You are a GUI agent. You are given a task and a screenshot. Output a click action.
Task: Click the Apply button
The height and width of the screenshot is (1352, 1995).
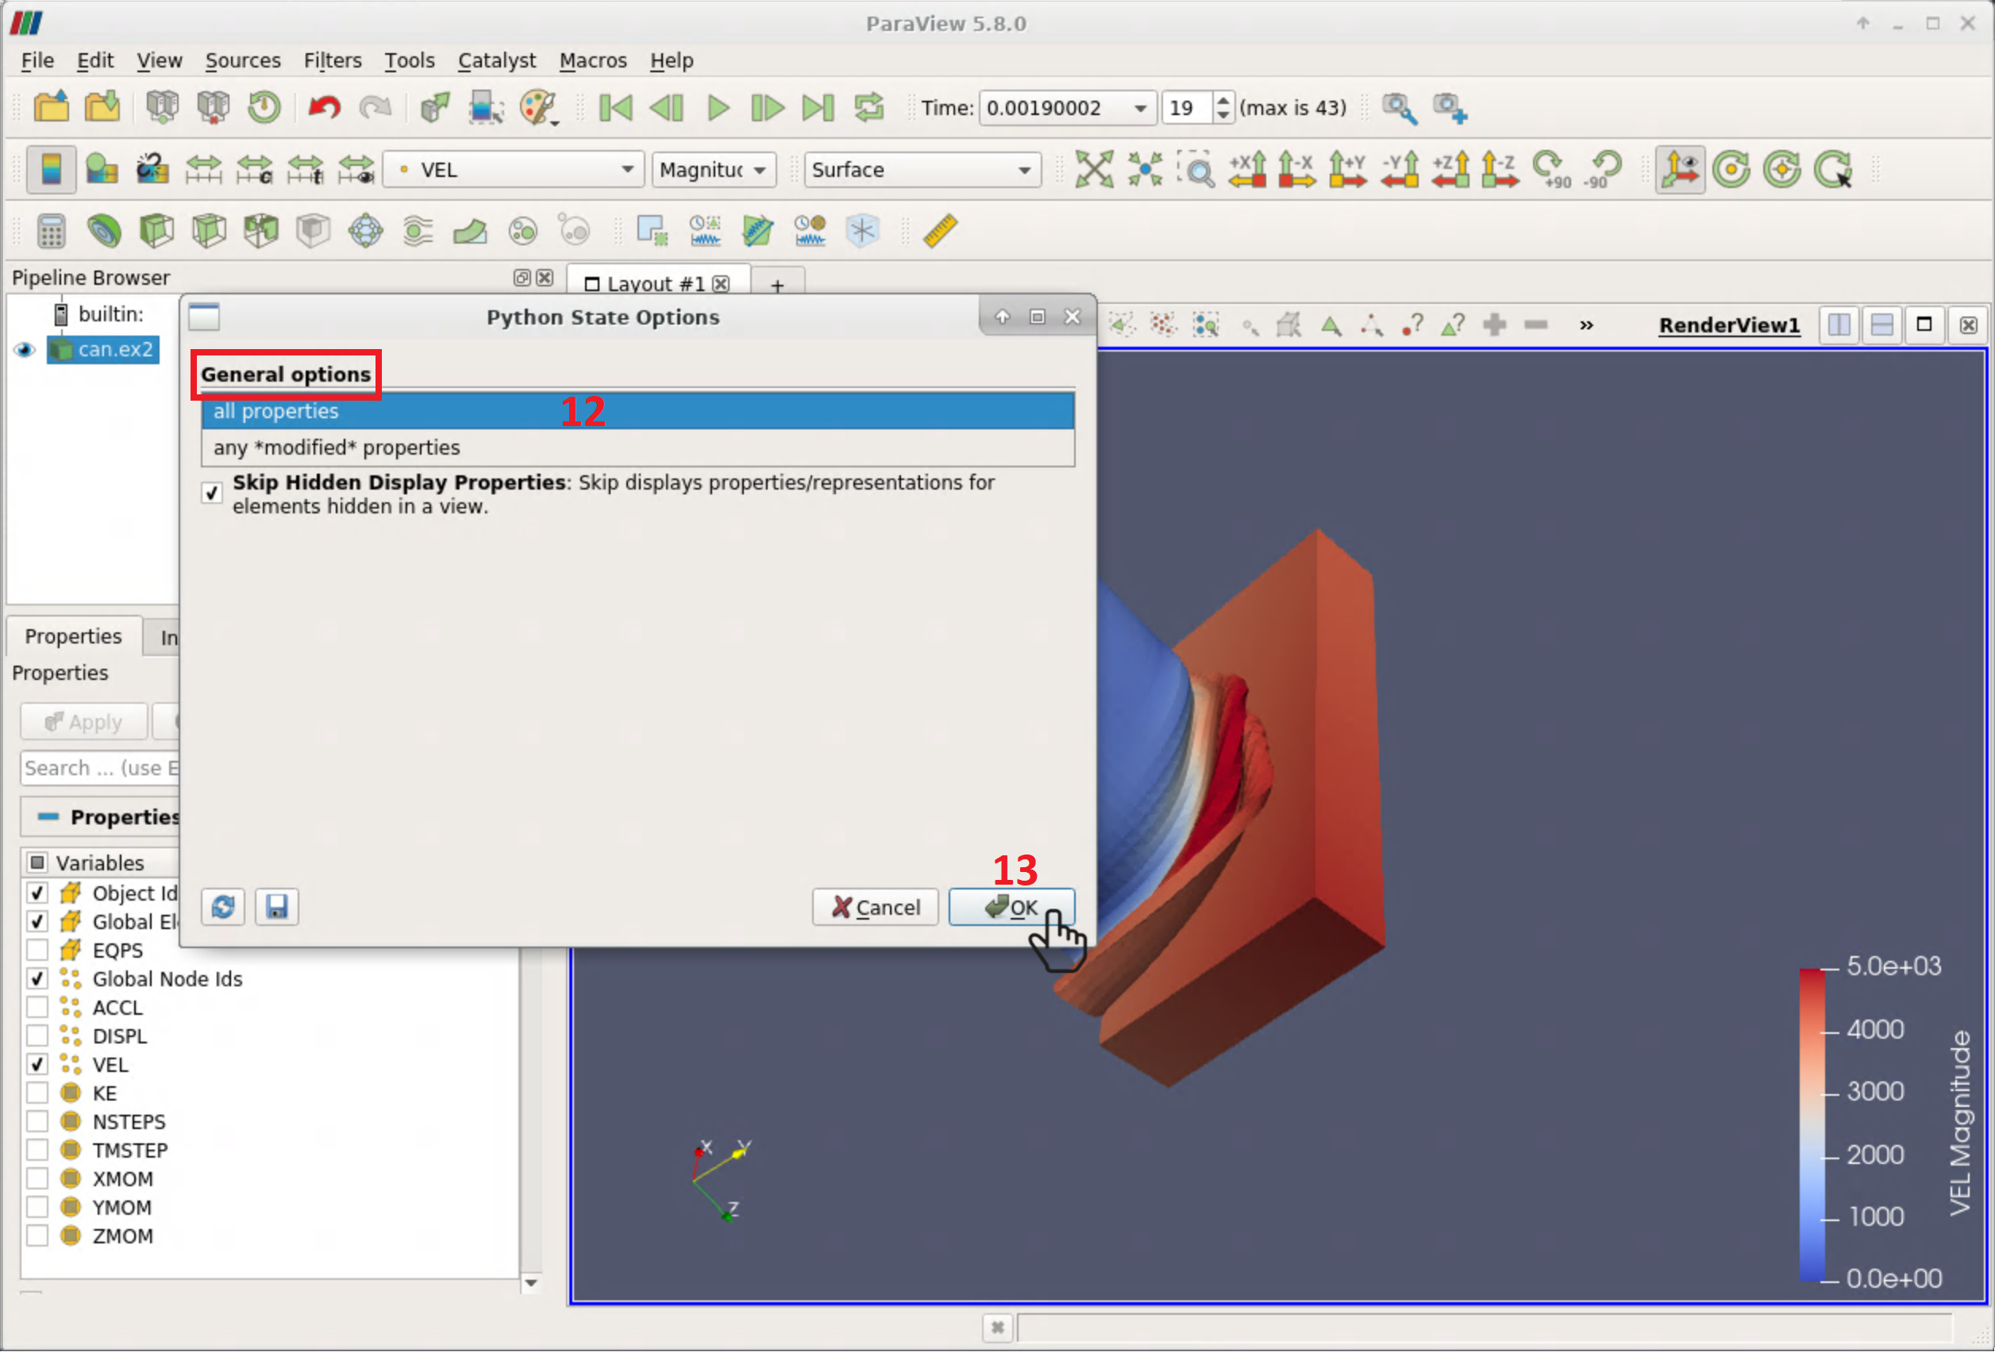(83, 722)
